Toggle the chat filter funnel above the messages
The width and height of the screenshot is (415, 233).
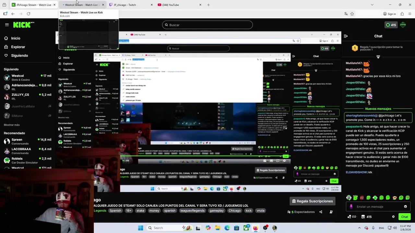point(378,57)
